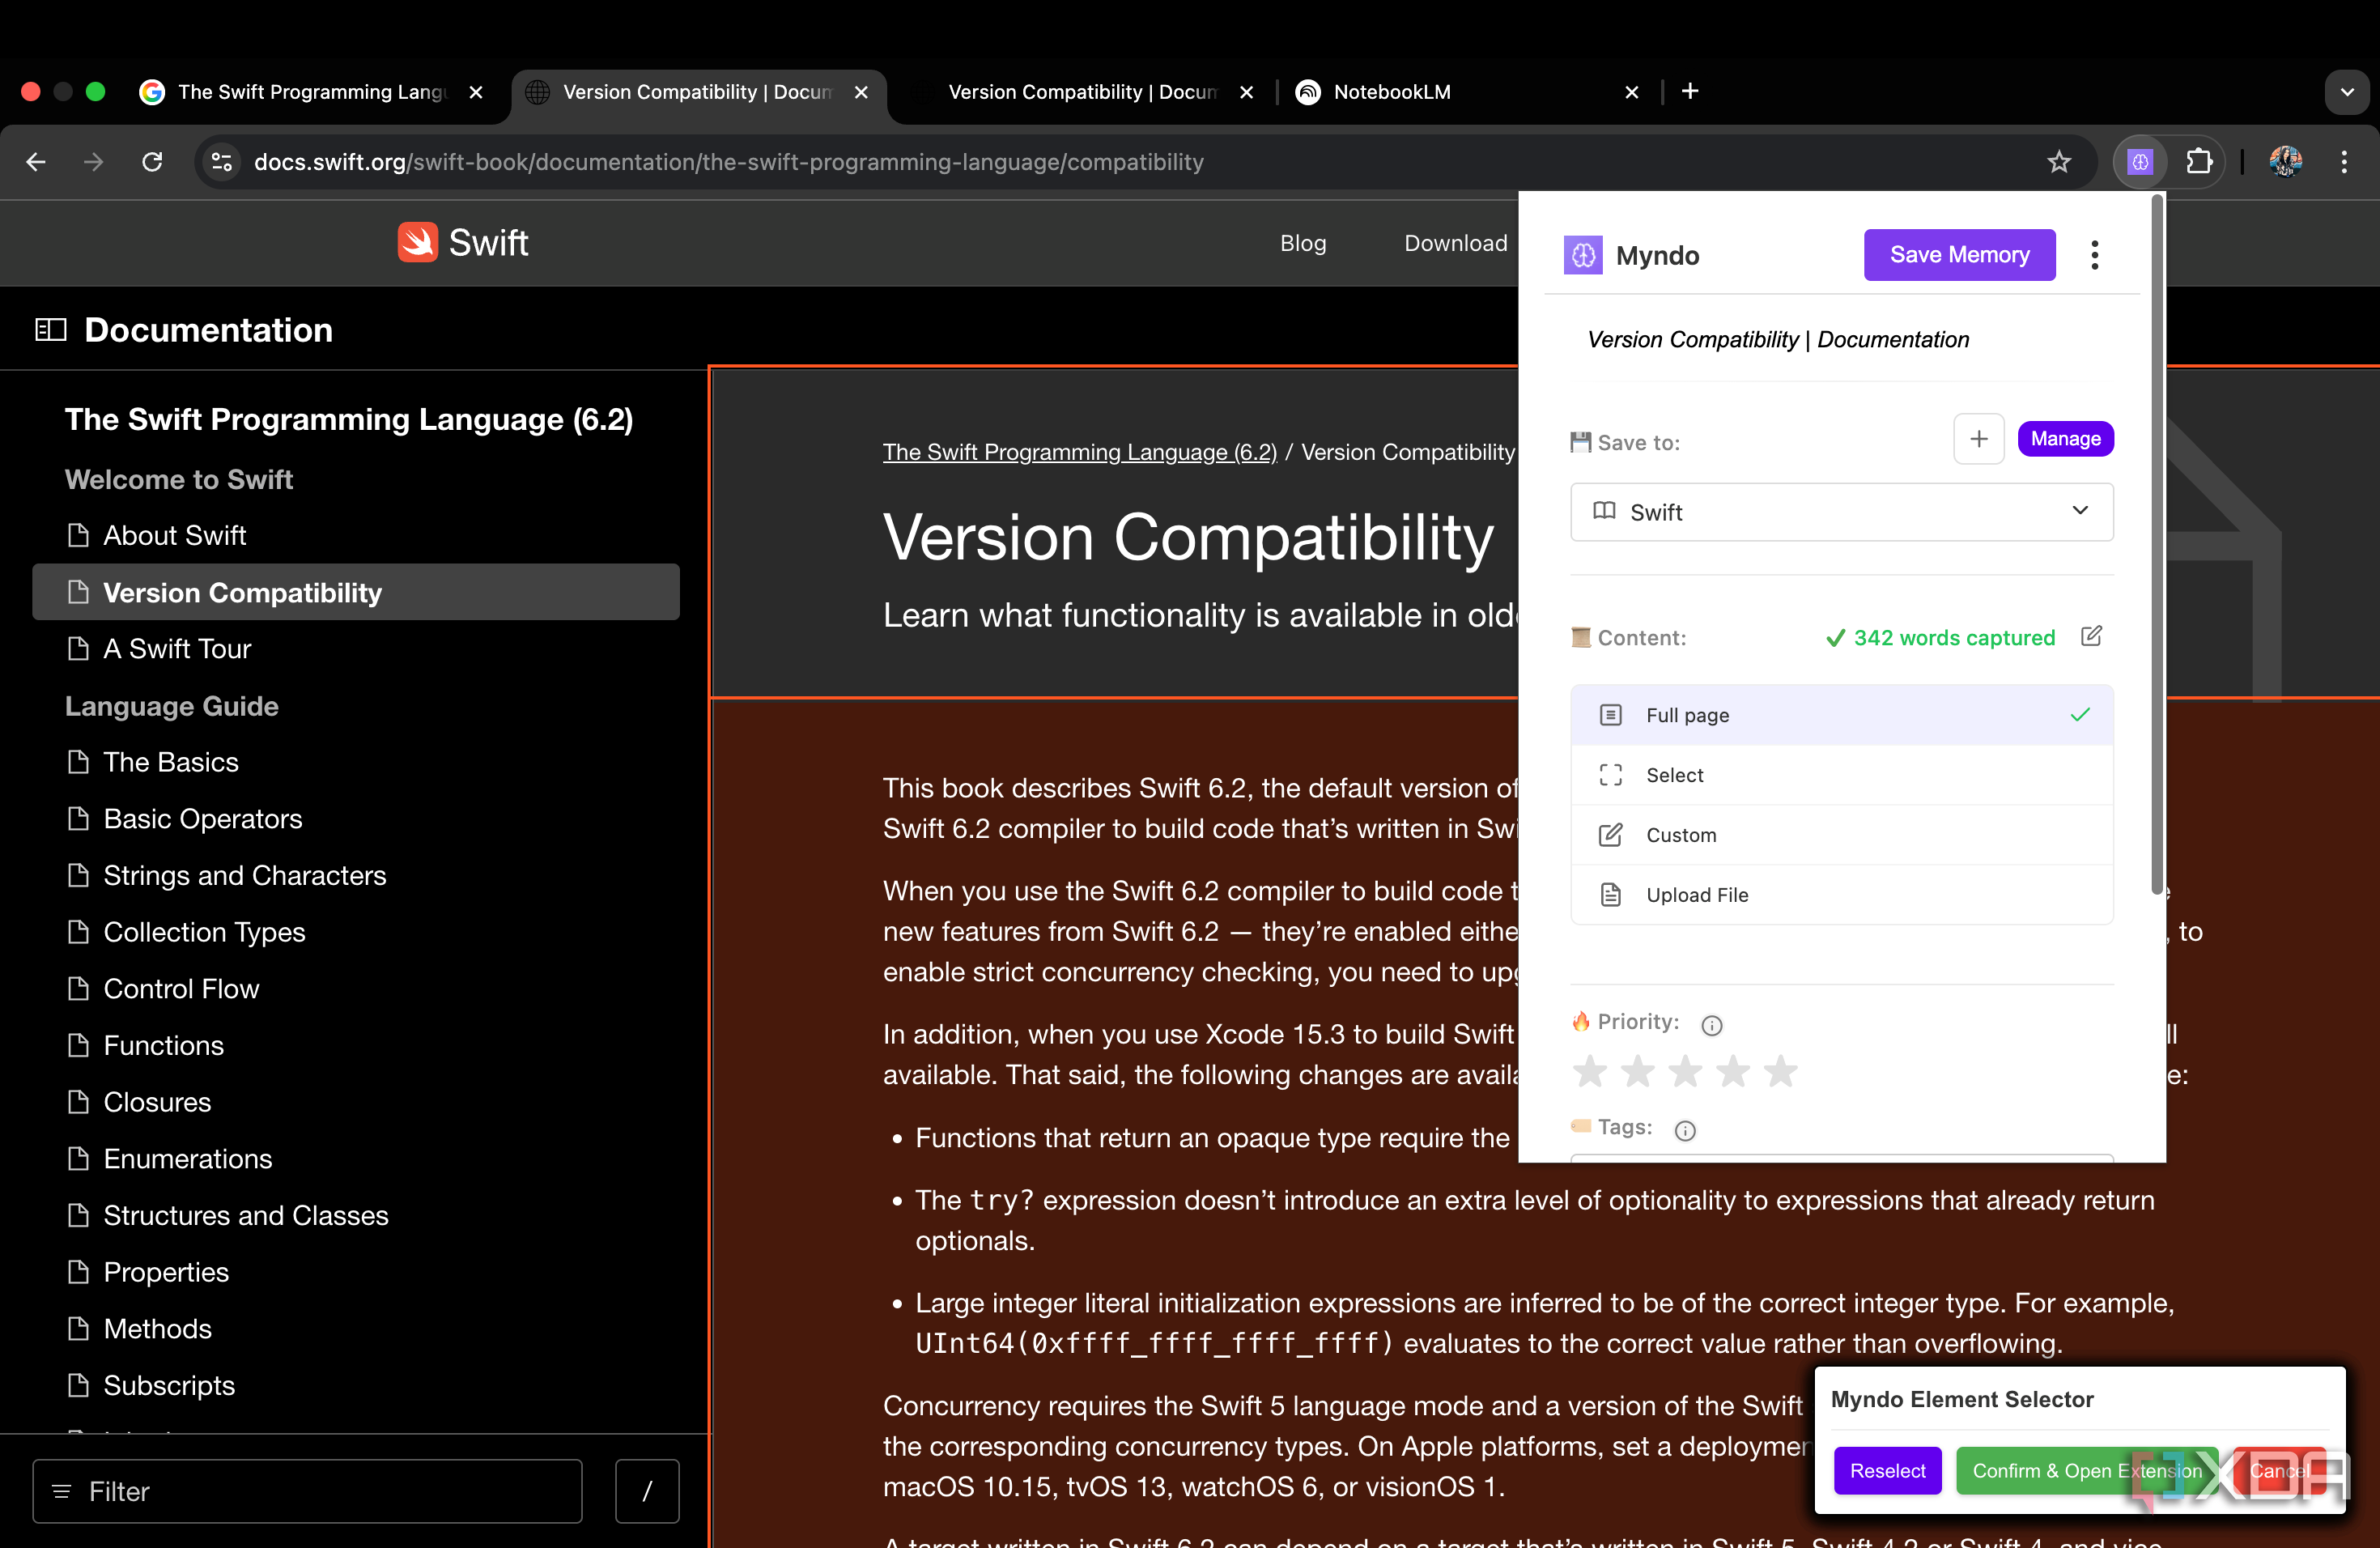Viewport: 2380px width, 1548px height.
Task: Set priority to fifth star
Action: [x=1781, y=1071]
